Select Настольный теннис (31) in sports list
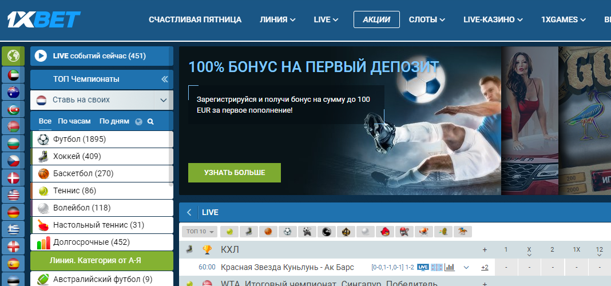 point(102,225)
